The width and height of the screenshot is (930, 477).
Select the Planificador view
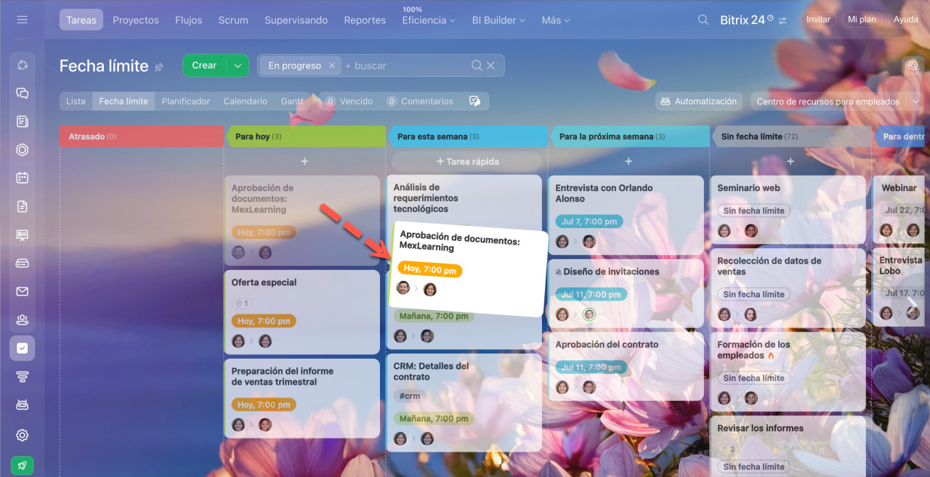[x=186, y=102]
